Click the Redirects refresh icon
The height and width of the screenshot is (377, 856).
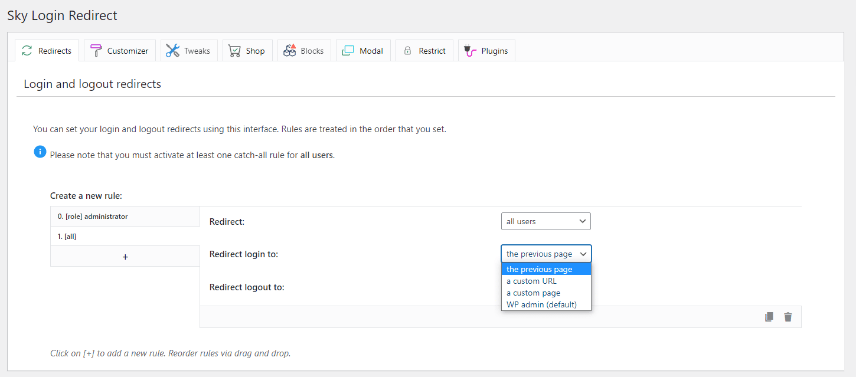click(26, 50)
